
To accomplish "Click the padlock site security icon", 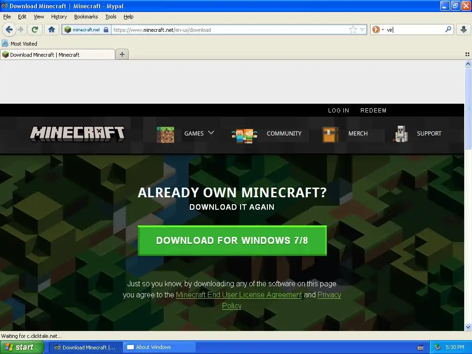I will coord(106,29).
